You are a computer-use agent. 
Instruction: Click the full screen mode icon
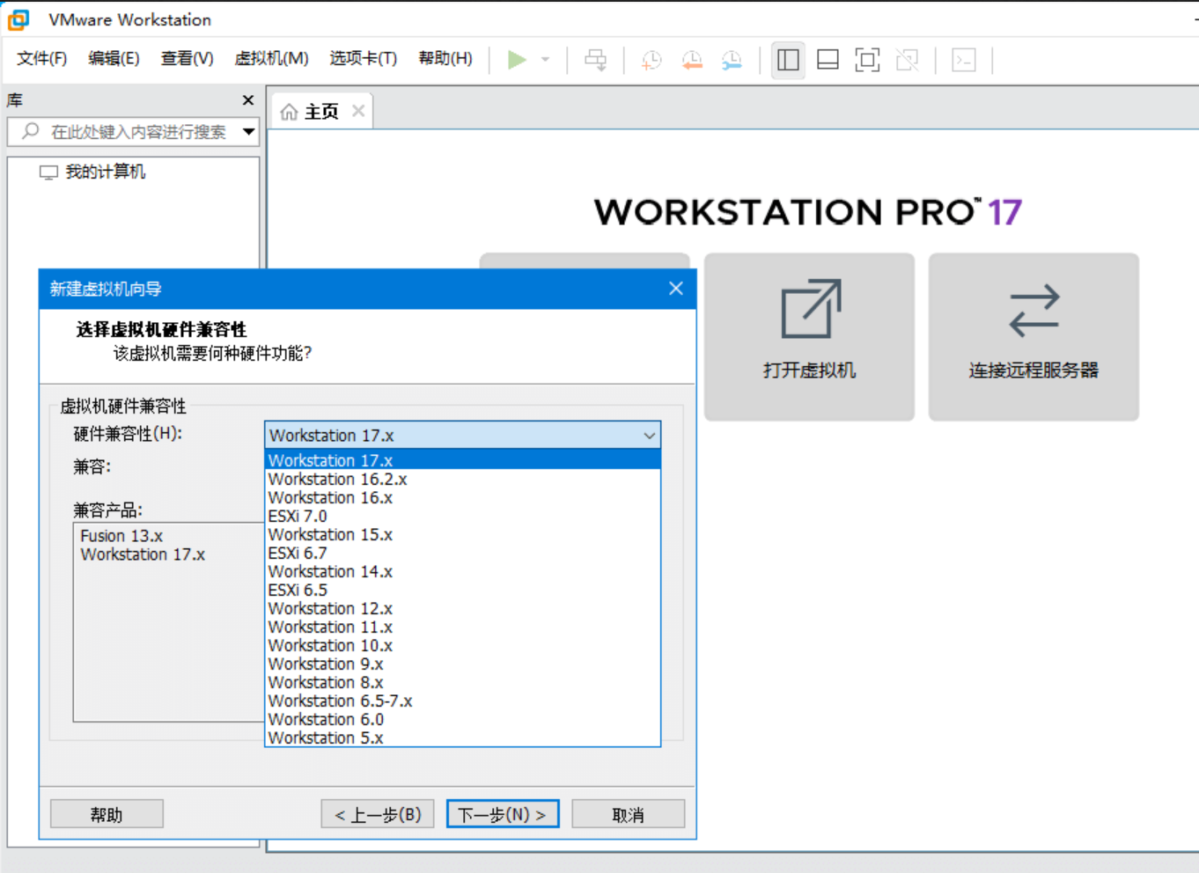tap(867, 60)
